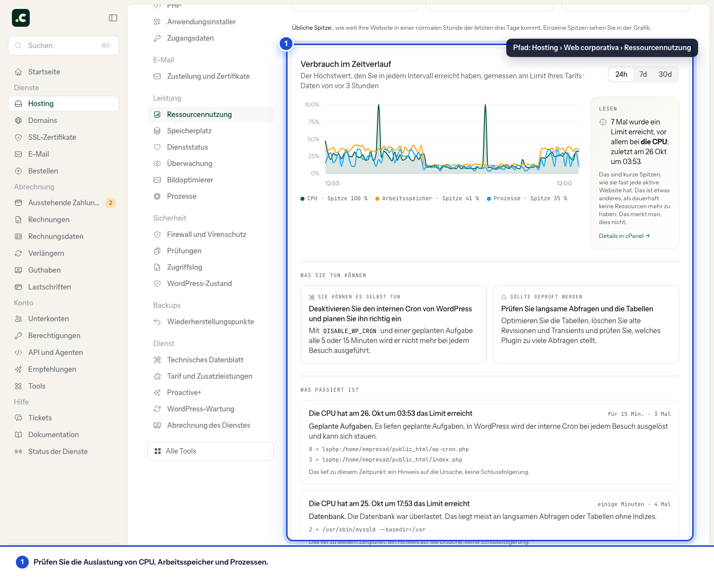Click the Zugangsdaten key icon
The image size is (714, 577).
coord(157,38)
